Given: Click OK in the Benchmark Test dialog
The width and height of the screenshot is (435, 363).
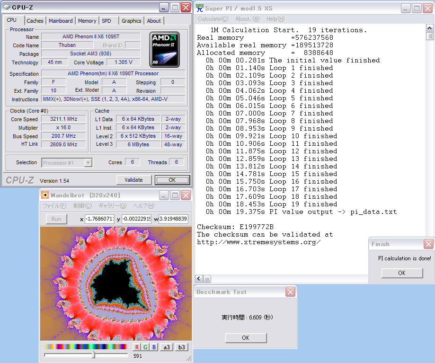Looking at the screenshot, I should tap(246, 338).
